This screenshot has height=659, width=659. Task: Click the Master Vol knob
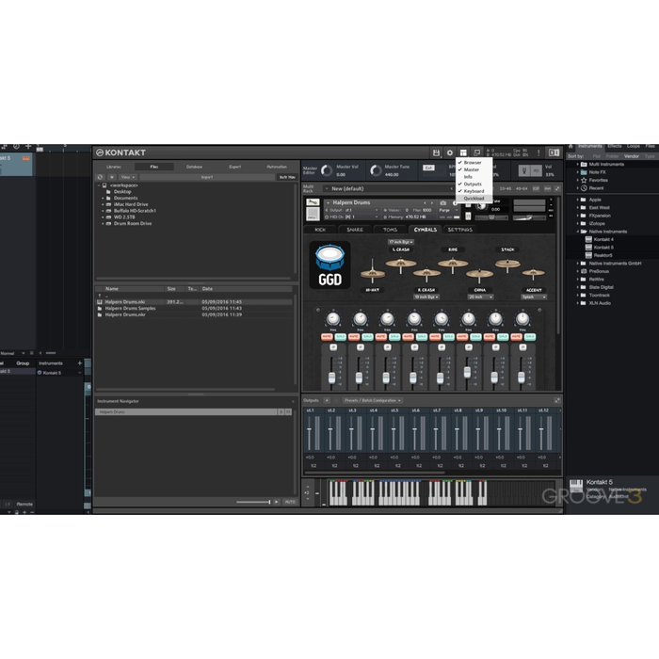pyautogui.click(x=327, y=170)
